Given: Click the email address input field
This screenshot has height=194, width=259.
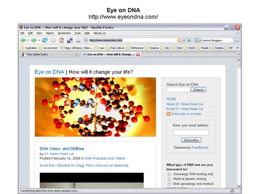Looking at the screenshot, I should click(191, 133).
